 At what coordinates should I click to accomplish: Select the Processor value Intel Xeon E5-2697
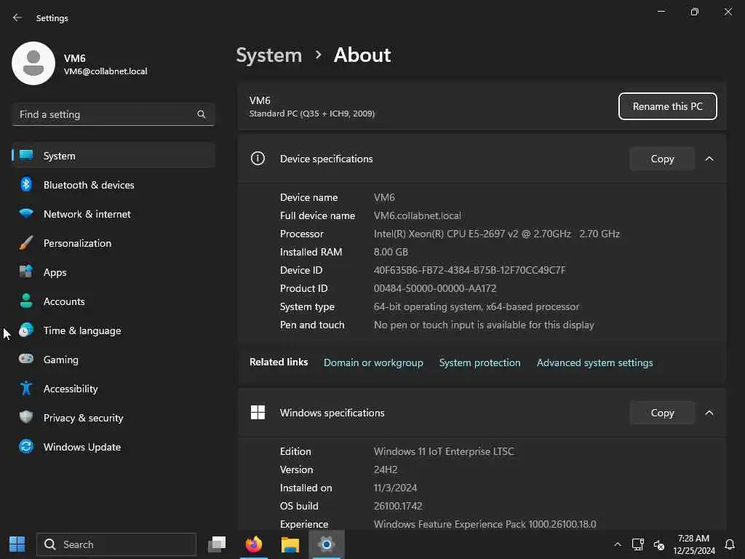click(496, 234)
